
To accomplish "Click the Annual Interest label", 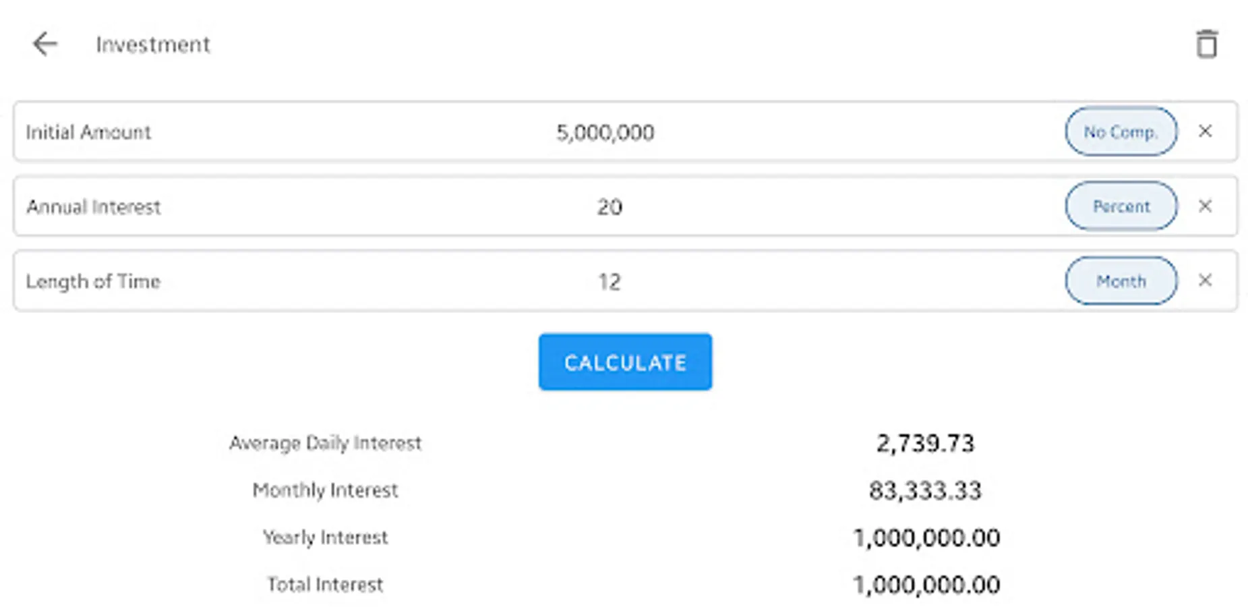I will (94, 207).
